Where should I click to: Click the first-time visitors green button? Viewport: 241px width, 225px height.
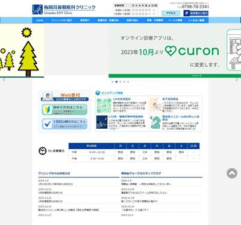(64, 109)
